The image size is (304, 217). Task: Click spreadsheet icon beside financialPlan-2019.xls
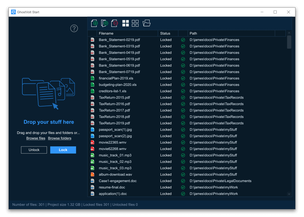tap(93, 78)
